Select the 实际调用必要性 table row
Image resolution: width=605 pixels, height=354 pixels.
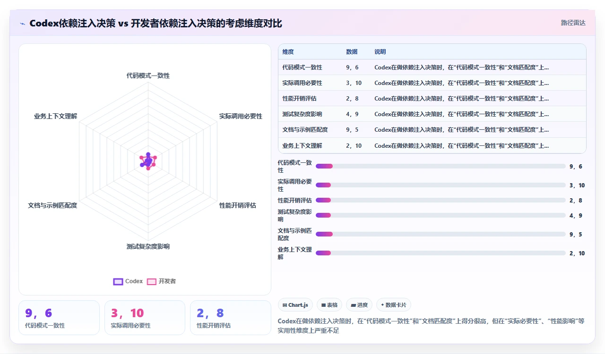[432, 83]
